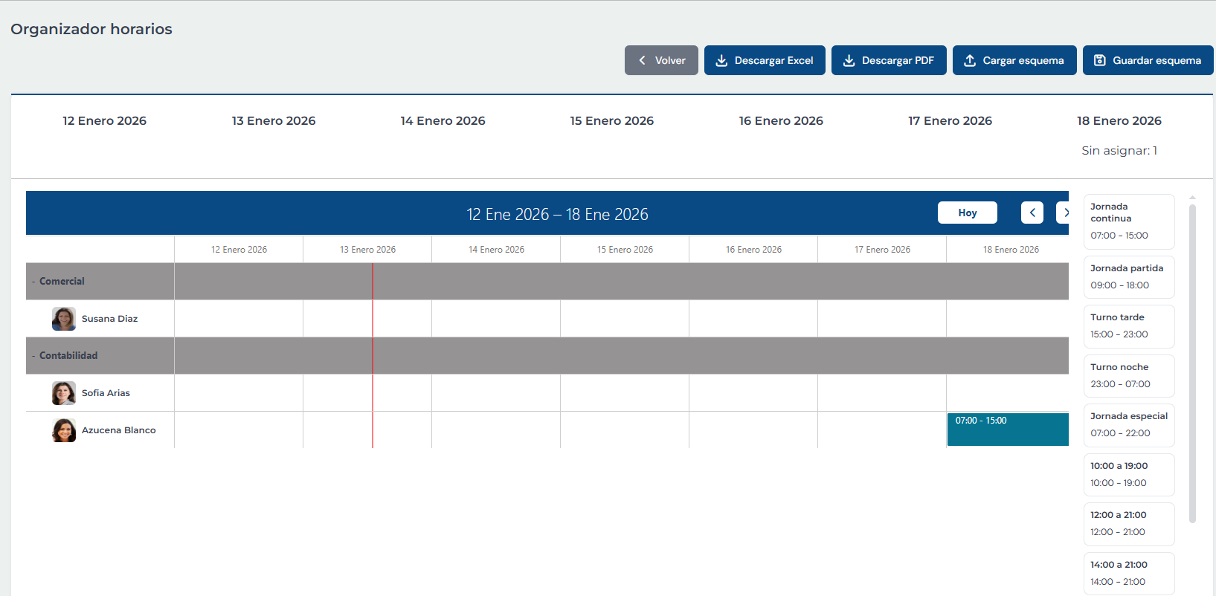Jump to today with Hoy button
This screenshot has height=596, width=1216.
click(967, 213)
